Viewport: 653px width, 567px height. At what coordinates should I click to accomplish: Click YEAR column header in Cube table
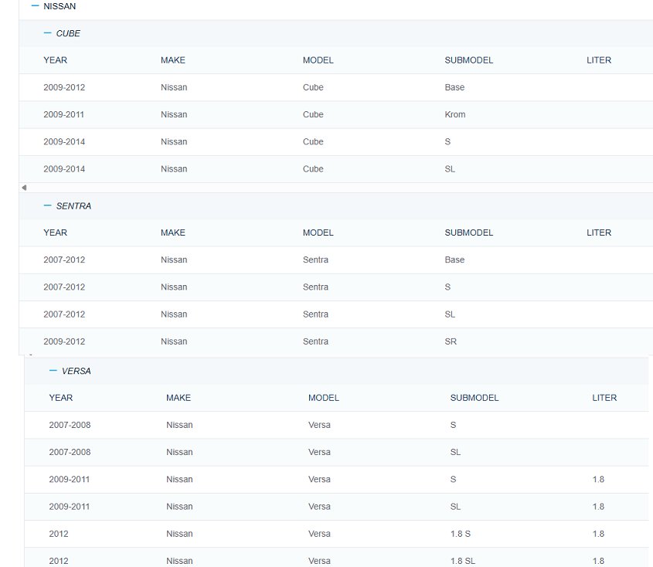(x=55, y=60)
